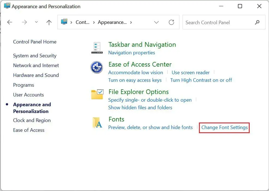Navigate up one level with the up arrow
This screenshot has height=191, width=269.
[49, 22]
